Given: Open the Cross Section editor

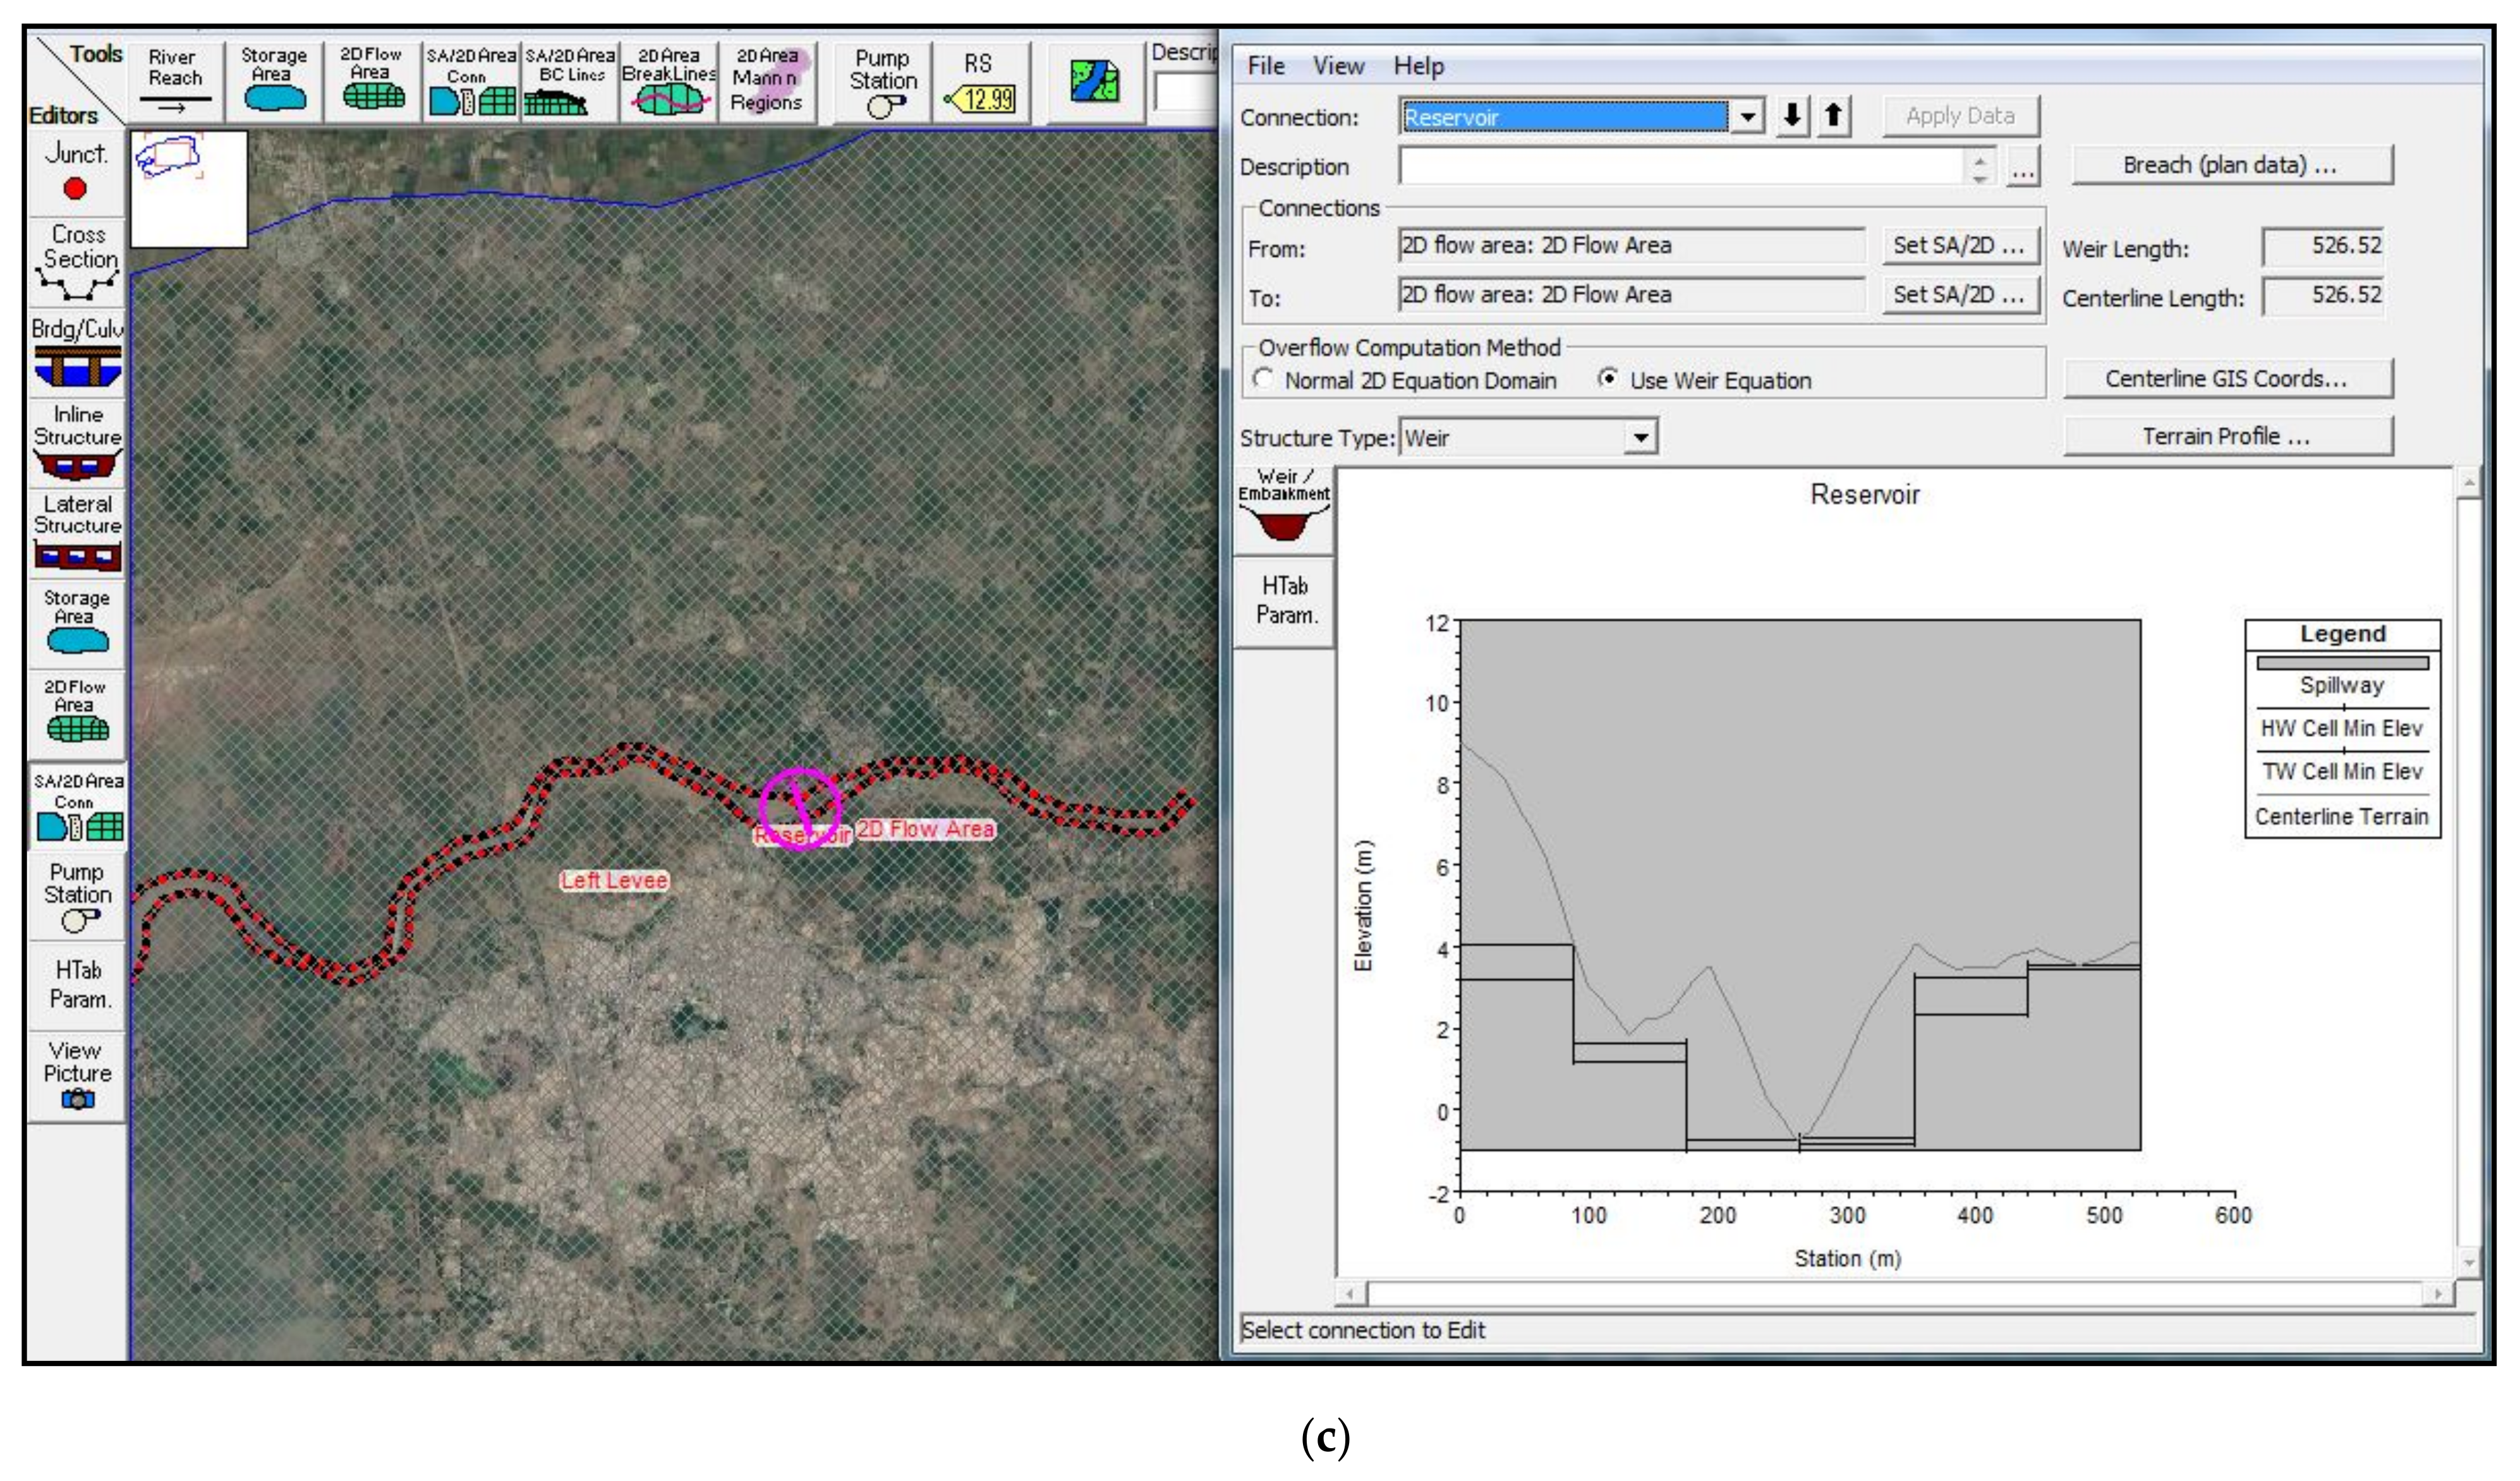Looking at the screenshot, I should [76, 262].
